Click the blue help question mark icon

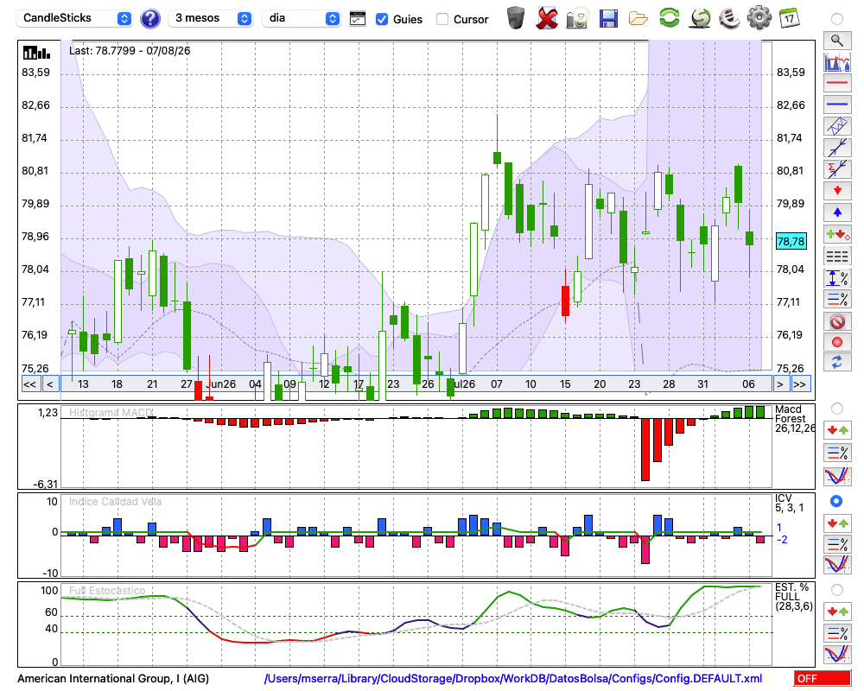click(x=149, y=19)
